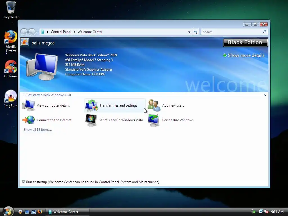Viewport: 288px width, 216px height.
Task: Click the View computer details label
Action: pos(53,105)
